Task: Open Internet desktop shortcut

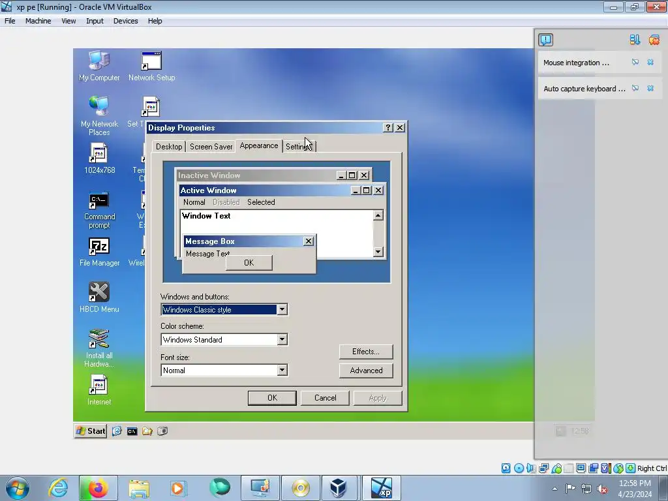Action: click(99, 390)
